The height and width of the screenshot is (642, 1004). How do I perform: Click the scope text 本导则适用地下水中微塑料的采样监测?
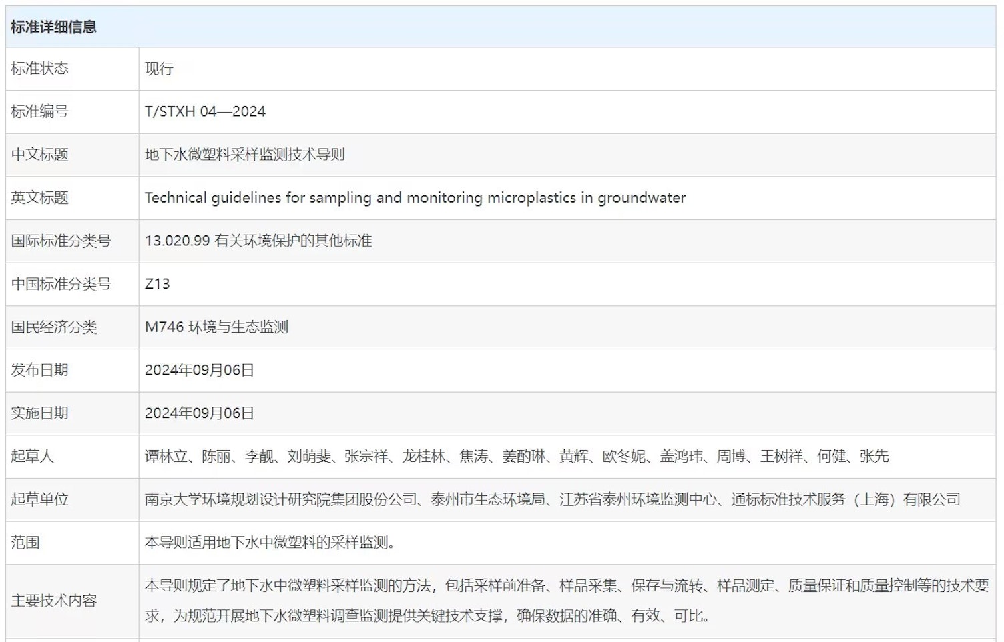point(270,543)
